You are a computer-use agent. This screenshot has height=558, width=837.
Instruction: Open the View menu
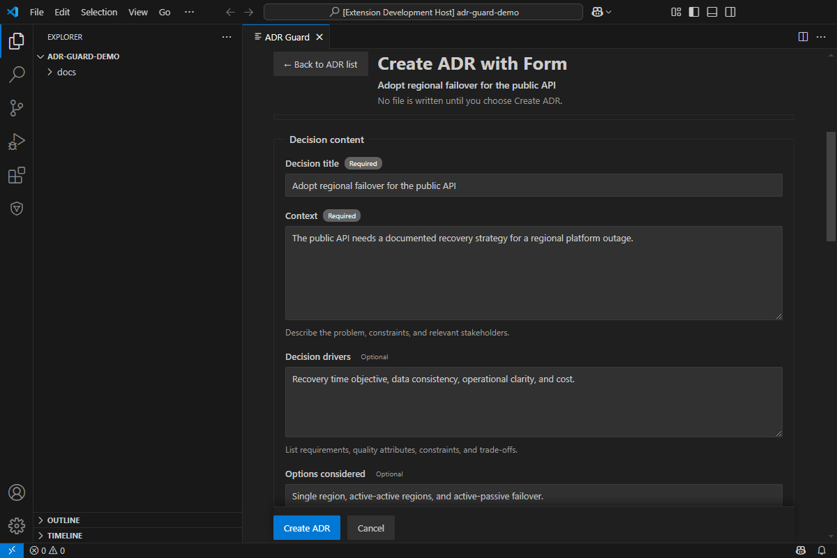138,12
